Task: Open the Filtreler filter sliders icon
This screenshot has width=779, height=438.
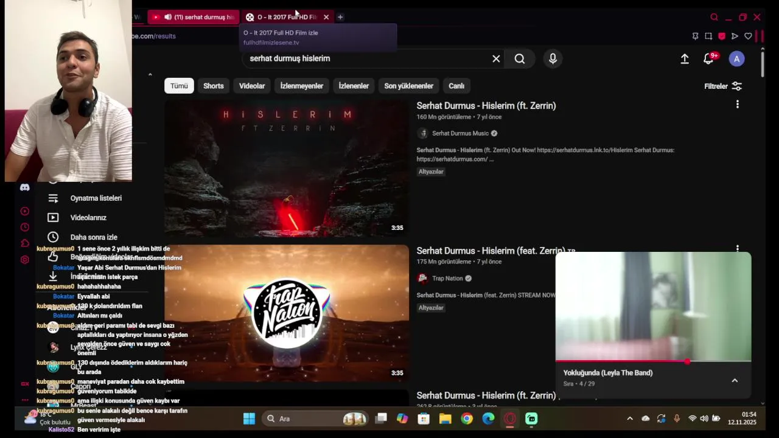Action: 737,86
